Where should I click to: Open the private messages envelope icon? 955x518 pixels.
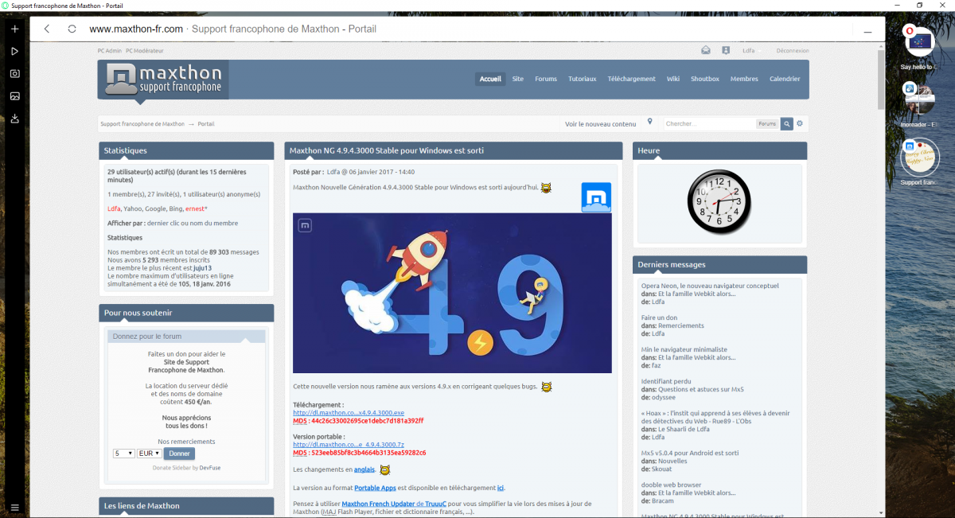[x=705, y=50]
